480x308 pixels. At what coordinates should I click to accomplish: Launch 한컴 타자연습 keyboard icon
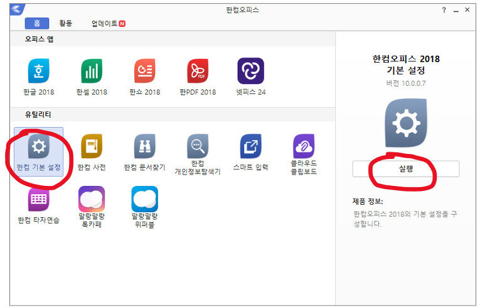38,200
